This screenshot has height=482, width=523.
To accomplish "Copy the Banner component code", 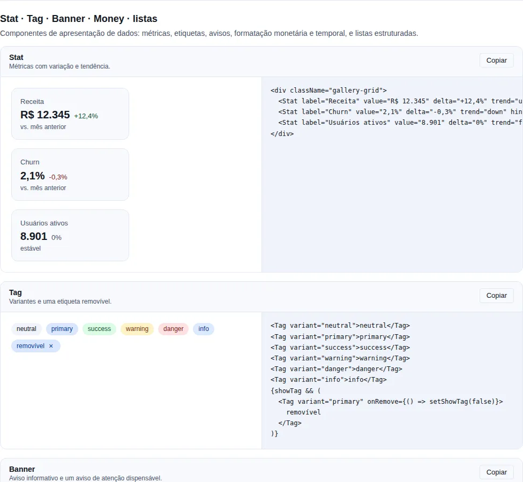I will pyautogui.click(x=496, y=472).
